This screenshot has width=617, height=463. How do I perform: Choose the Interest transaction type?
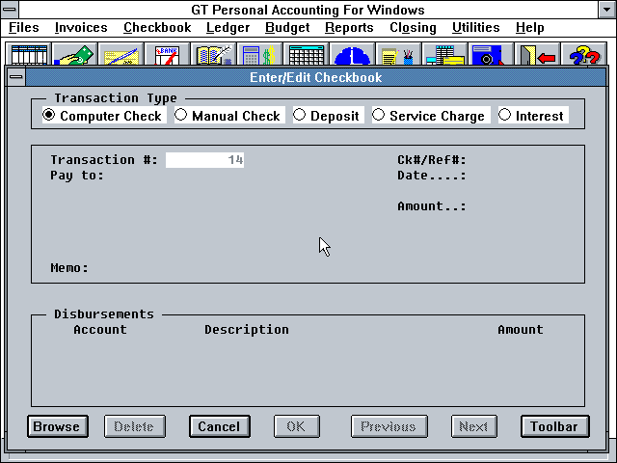click(533, 116)
